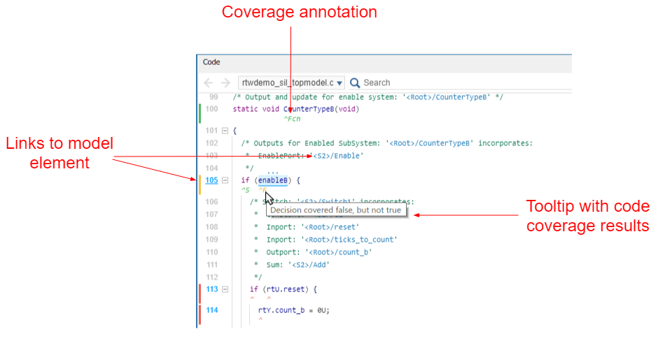Open the '<Root>/count_b' Outport link
This screenshot has width=658, height=341.
pyautogui.click(x=338, y=252)
